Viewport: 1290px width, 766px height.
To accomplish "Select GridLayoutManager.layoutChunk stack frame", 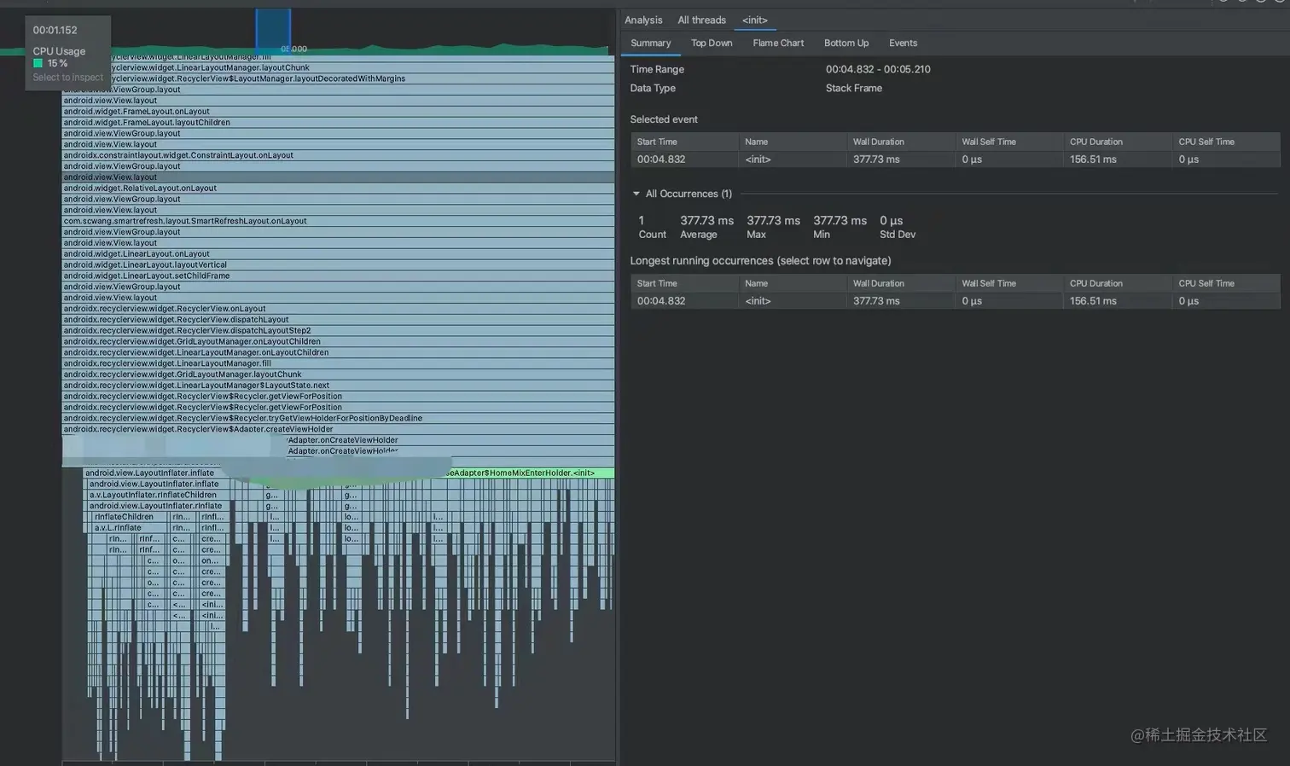I will point(338,374).
